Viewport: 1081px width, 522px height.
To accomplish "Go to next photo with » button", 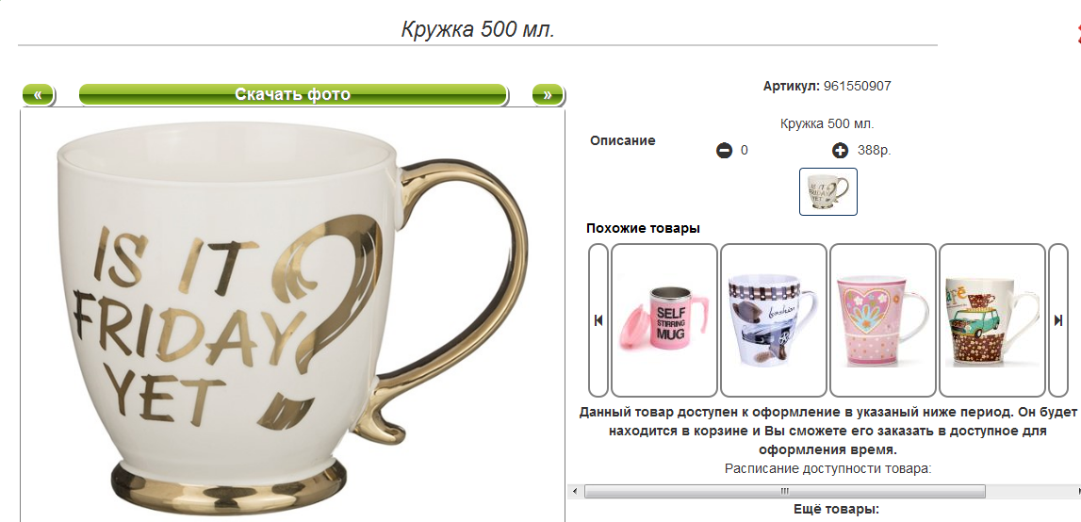I will coord(548,95).
